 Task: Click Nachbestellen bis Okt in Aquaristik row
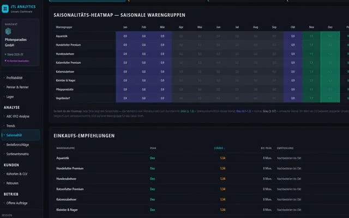point(289,158)
